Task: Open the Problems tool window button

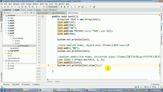Action: point(36,84)
